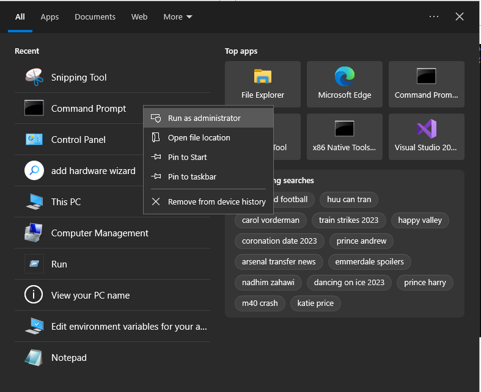
Task: Select Pin to taskbar option
Action: tap(192, 177)
